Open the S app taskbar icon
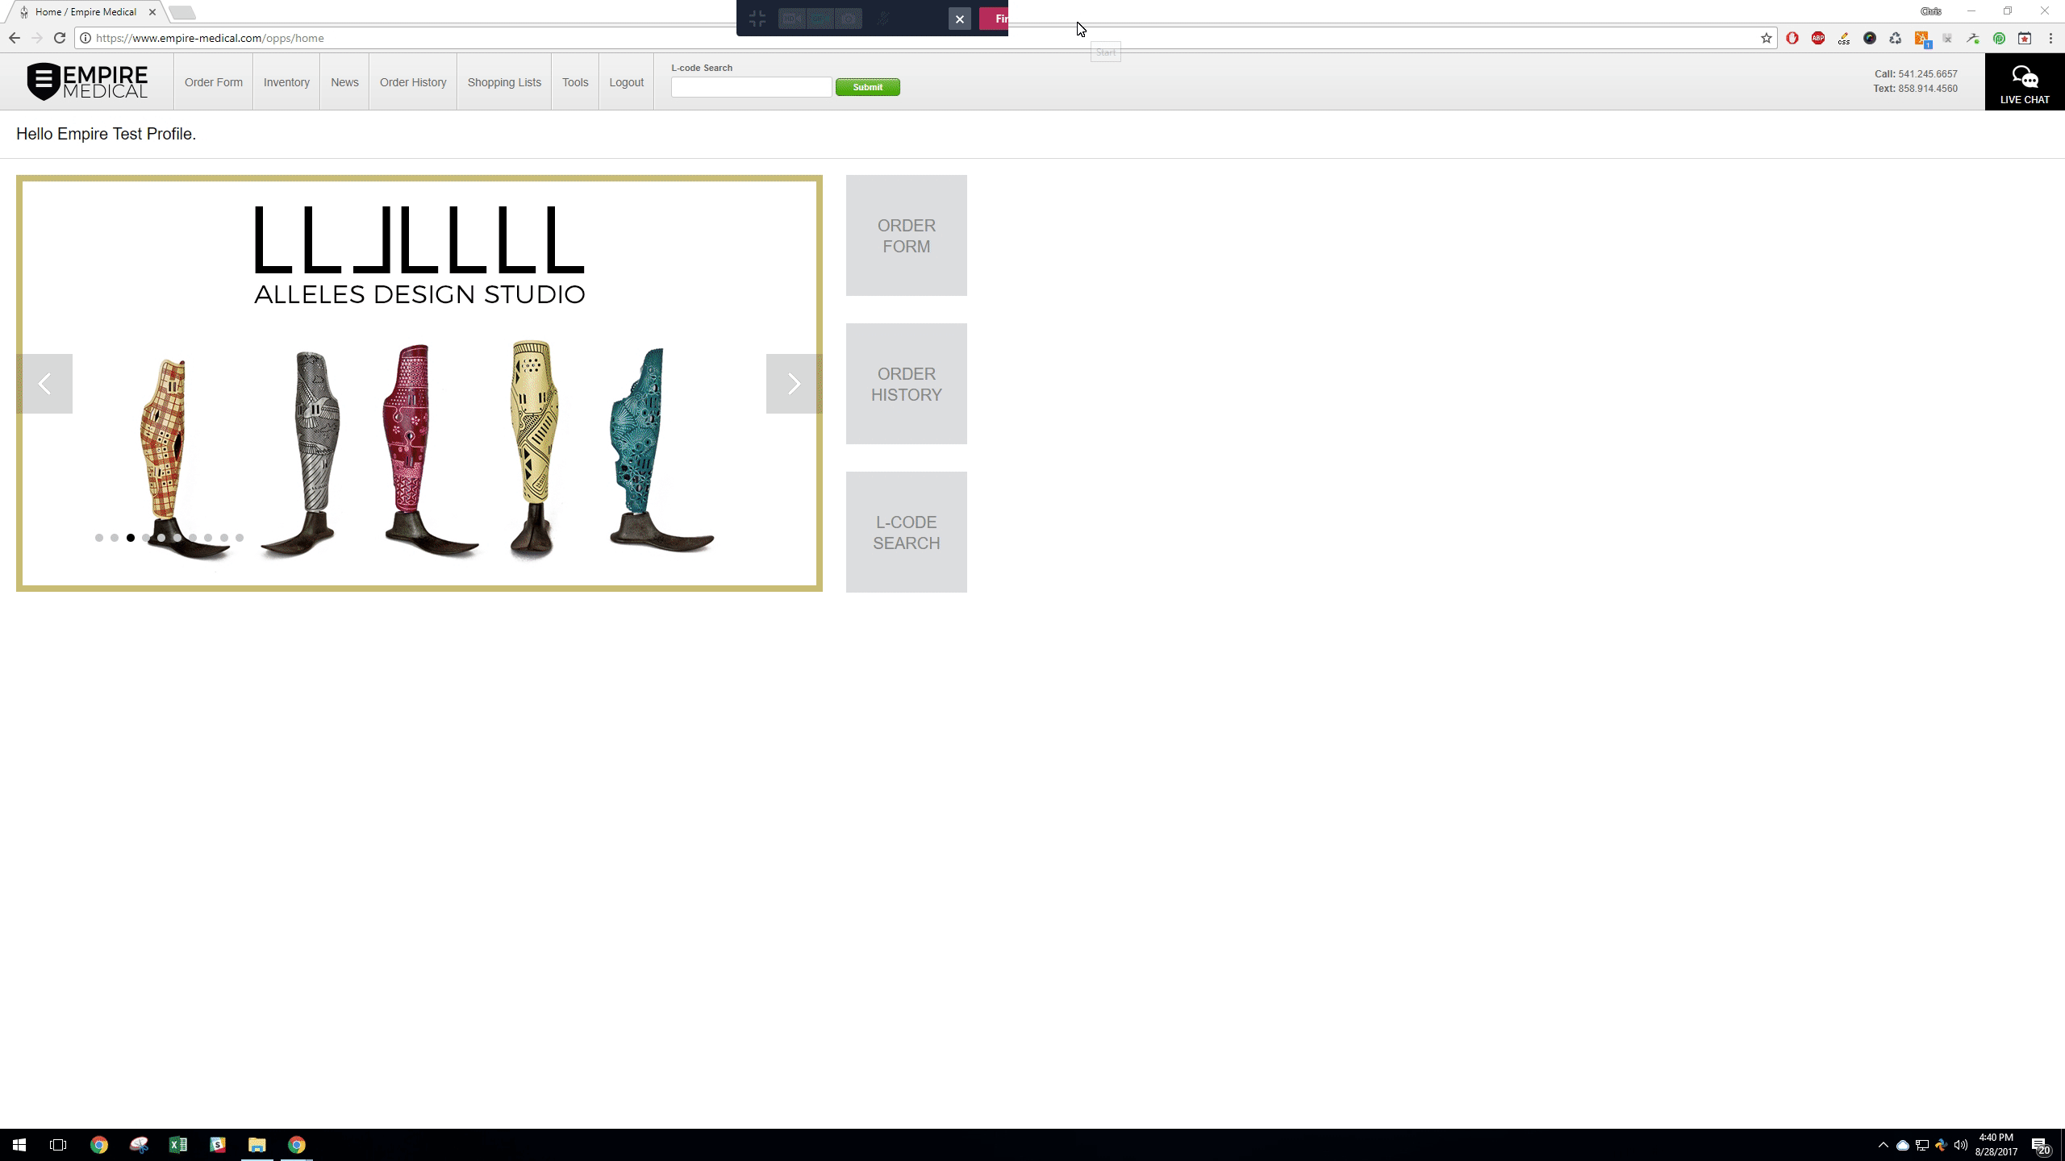This screenshot has height=1161, width=2065. [218, 1145]
